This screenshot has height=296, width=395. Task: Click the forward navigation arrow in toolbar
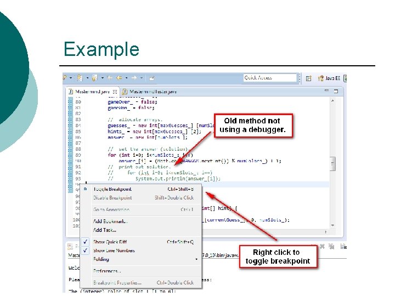(134, 78)
